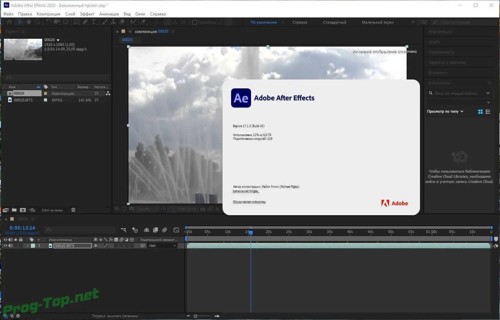
Task: Open timeline 00020 panel menu
Action: tap(33, 219)
